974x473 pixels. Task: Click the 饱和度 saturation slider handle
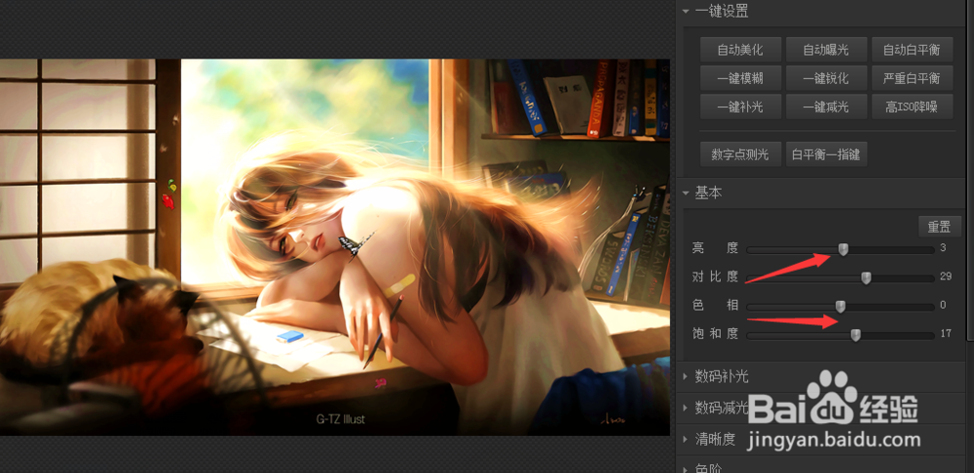tap(855, 335)
